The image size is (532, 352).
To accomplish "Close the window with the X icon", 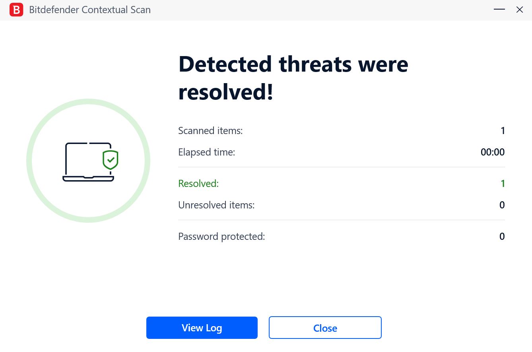I will point(520,10).
